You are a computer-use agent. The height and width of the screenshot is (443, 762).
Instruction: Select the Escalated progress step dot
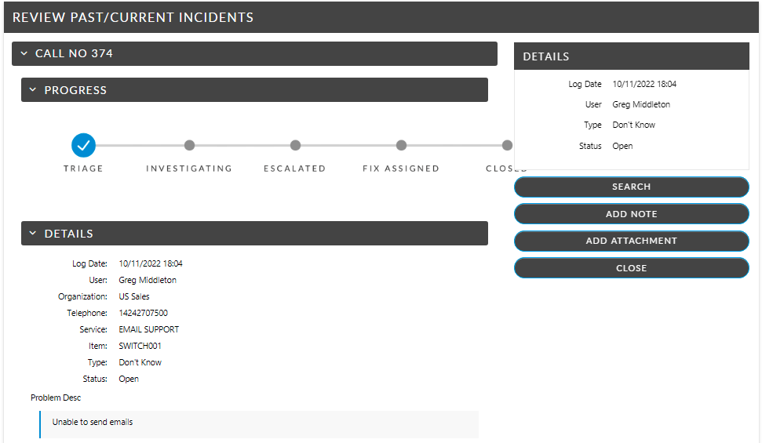pos(295,145)
